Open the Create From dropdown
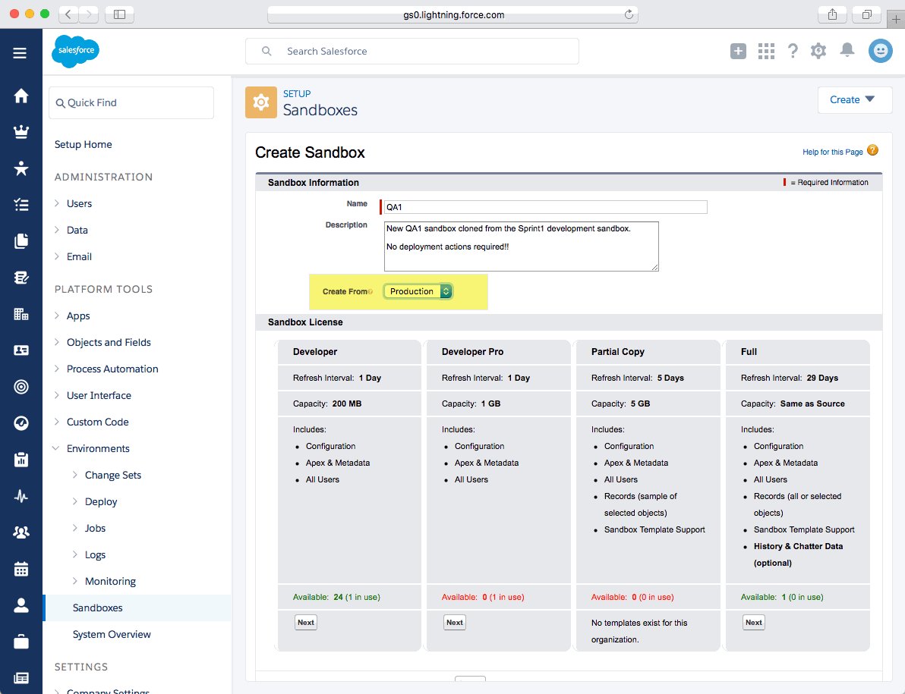Screen dimensions: 905x694 tap(418, 292)
